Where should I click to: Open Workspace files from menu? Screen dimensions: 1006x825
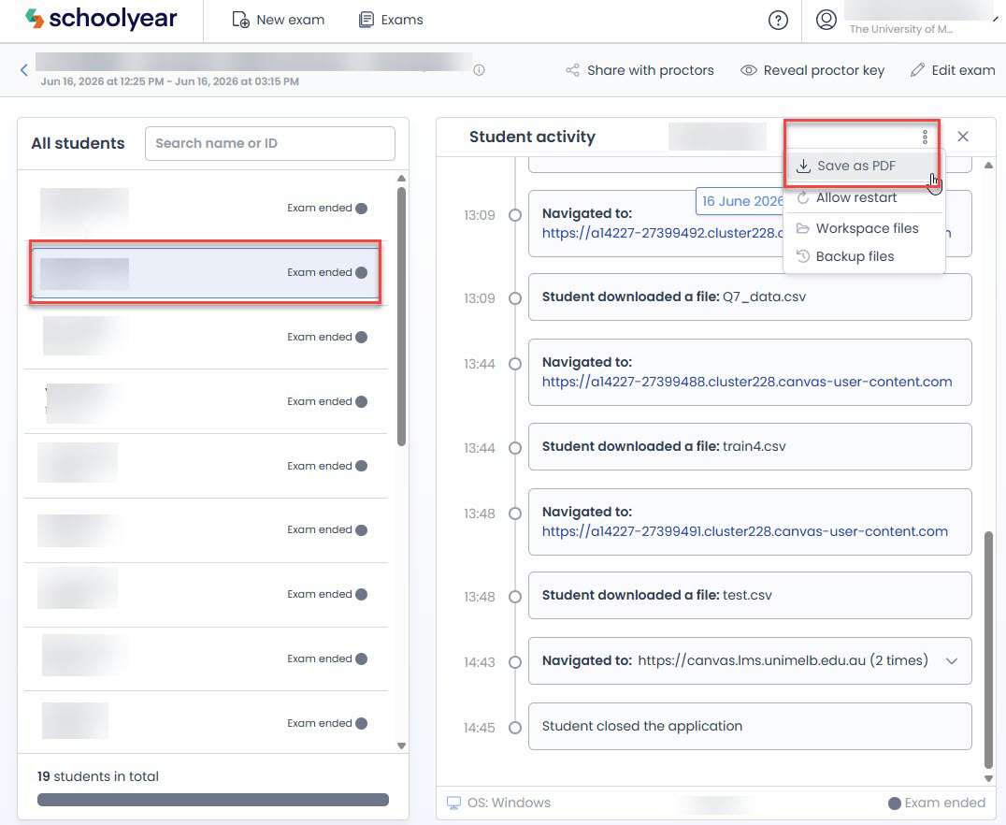pyautogui.click(x=864, y=228)
